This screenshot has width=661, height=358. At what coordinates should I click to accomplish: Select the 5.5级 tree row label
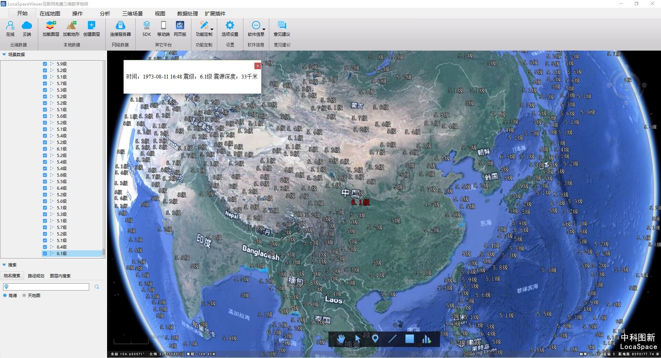pyautogui.click(x=62, y=181)
